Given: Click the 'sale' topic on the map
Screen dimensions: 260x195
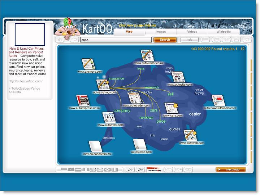Looking at the screenshot, I should 139,126.
